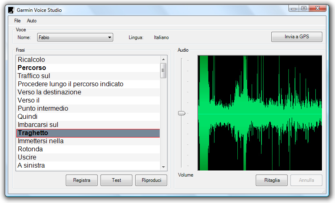Screen dimensions: 335x203
Task: Click the phrase list scroll up arrow
Action: (163, 59)
